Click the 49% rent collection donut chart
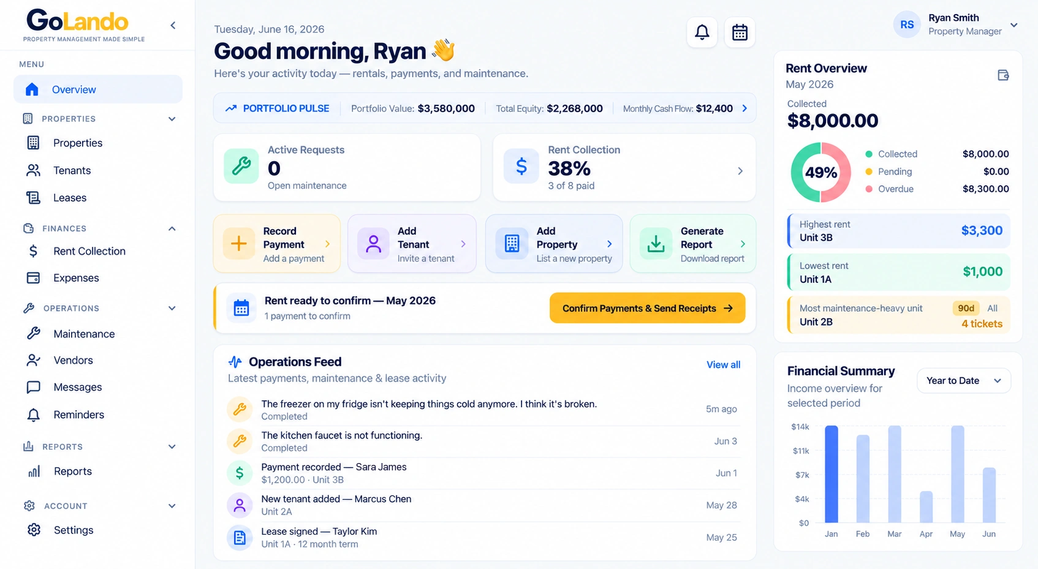Image resolution: width=1038 pixels, height=569 pixels. tap(821, 172)
